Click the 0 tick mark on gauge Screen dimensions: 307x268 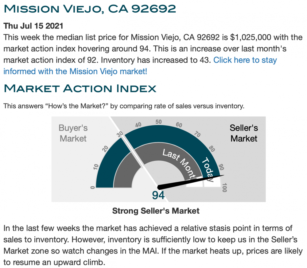[x=92, y=187]
